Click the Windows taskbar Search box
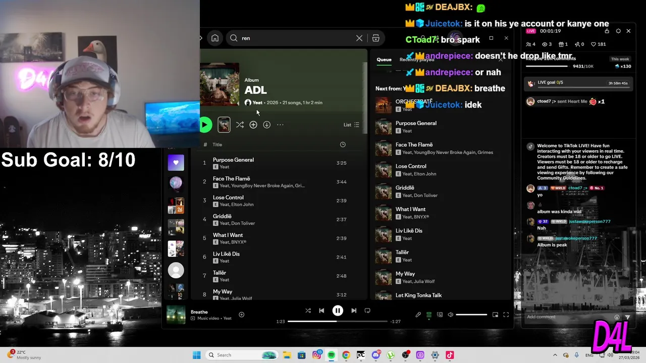The image size is (646, 363). pyautogui.click(x=243, y=355)
